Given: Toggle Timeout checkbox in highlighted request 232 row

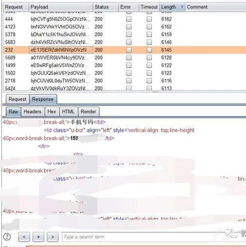Looking at the screenshot, I should coord(149,50).
